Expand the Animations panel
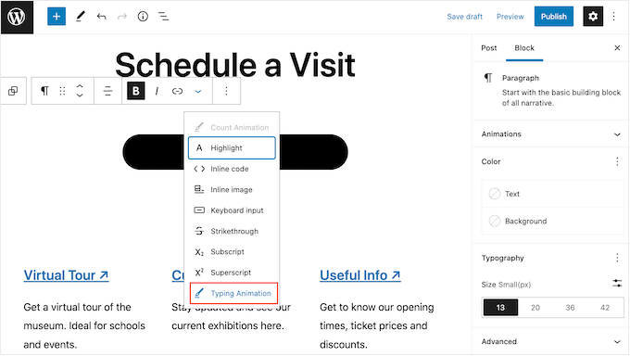This screenshot has height=356, width=630. point(550,133)
